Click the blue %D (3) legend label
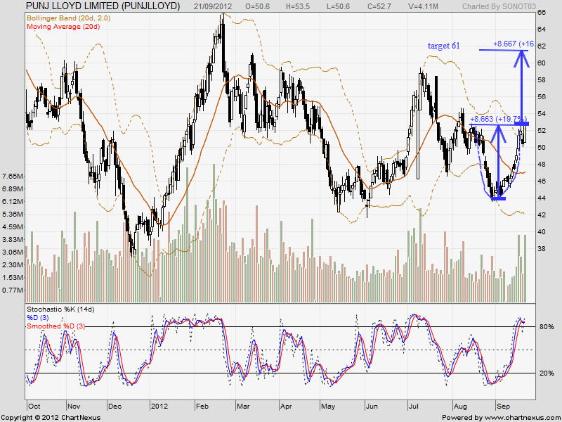This screenshot has height=422, width=562. 38,318
